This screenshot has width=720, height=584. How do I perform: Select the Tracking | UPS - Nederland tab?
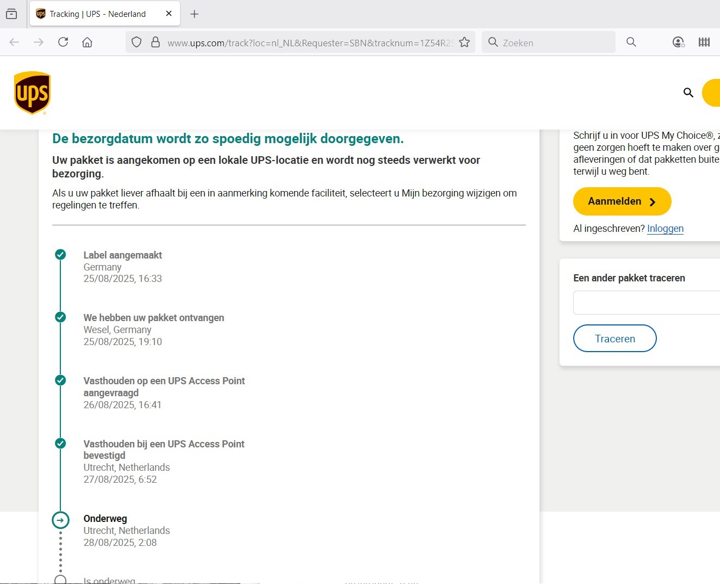pyautogui.click(x=105, y=14)
